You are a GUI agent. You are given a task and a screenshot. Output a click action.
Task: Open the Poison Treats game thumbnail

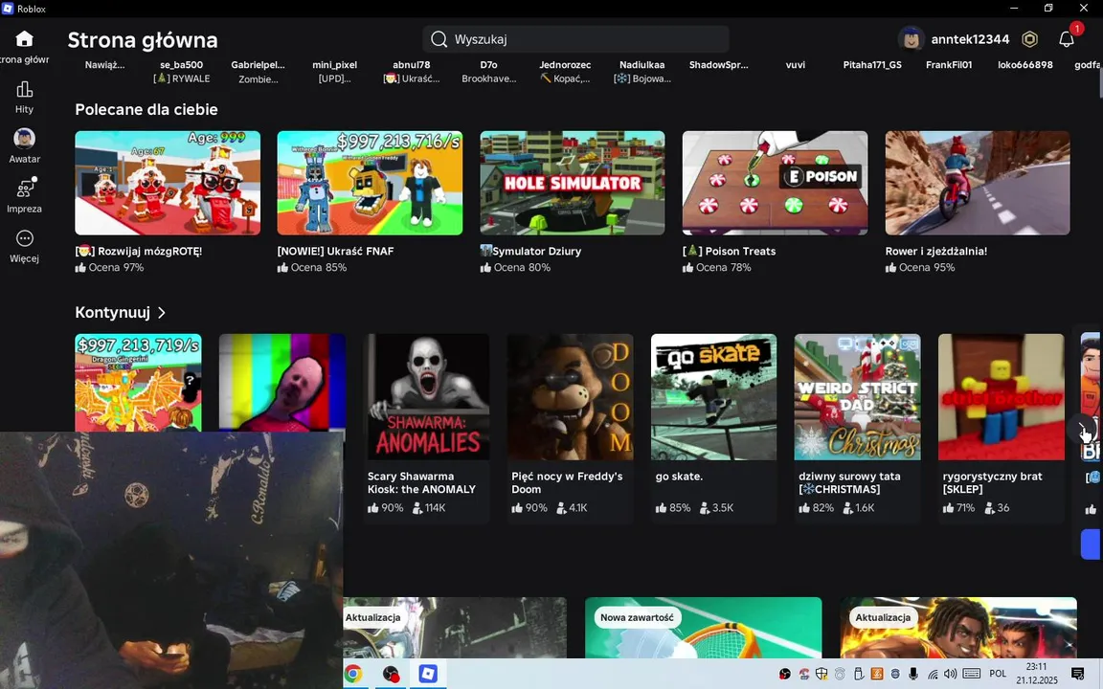coord(775,183)
